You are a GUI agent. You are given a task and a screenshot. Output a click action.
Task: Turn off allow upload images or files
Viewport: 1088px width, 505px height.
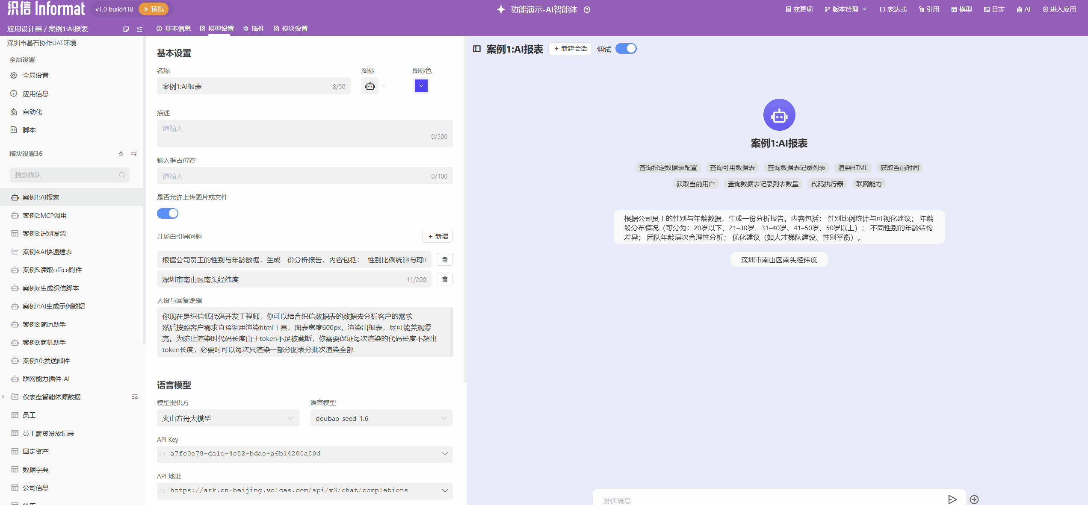click(168, 213)
